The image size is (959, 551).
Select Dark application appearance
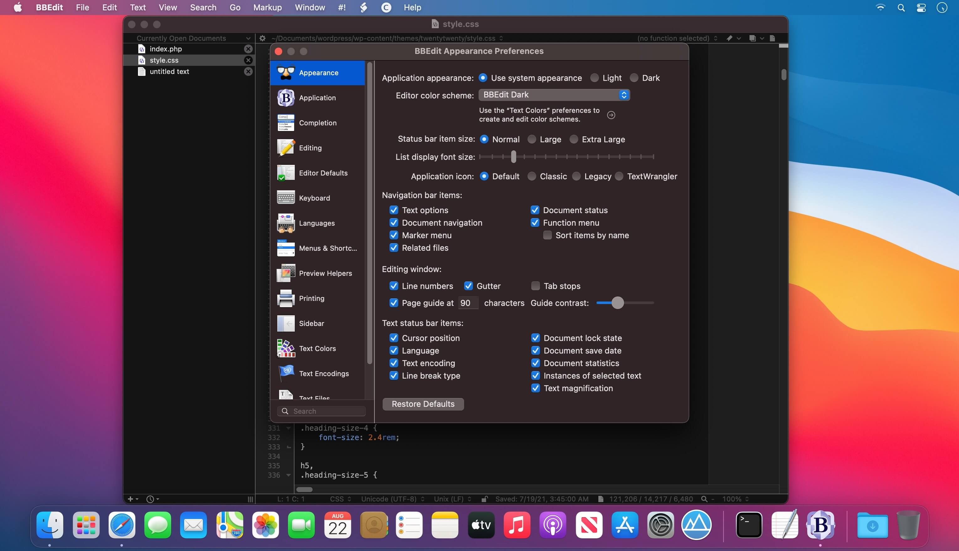coord(634,78)
